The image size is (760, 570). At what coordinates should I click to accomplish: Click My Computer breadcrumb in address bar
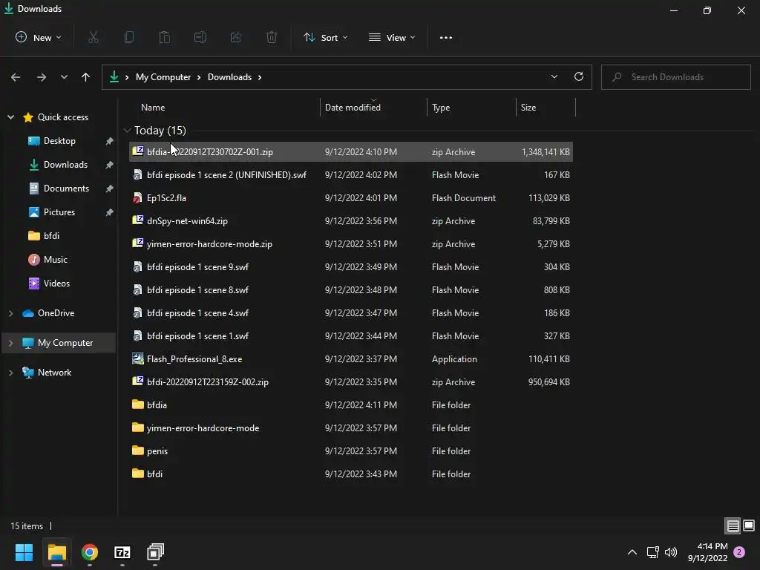coord(163,77)
